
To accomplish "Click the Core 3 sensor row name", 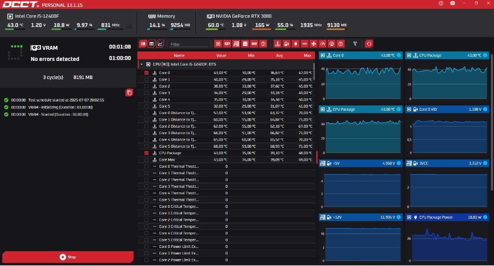I will pyautogui.click(x=164, y=93).
